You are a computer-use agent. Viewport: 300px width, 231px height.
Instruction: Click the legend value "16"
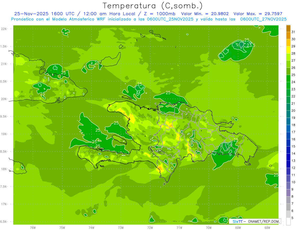pyautogui.click(x=293, y=139)
